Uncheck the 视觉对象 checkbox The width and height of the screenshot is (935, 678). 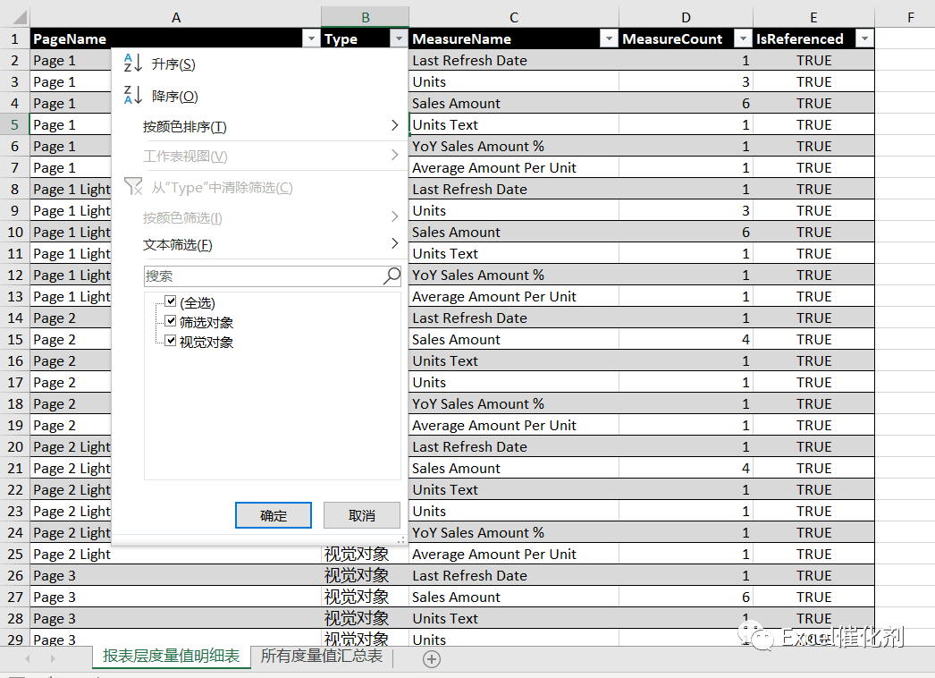click(x=171, y=341)
